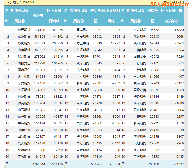Click total volume change 1521176
The image size is (190, 168).
pyautogui.click(x=57, y=164)
